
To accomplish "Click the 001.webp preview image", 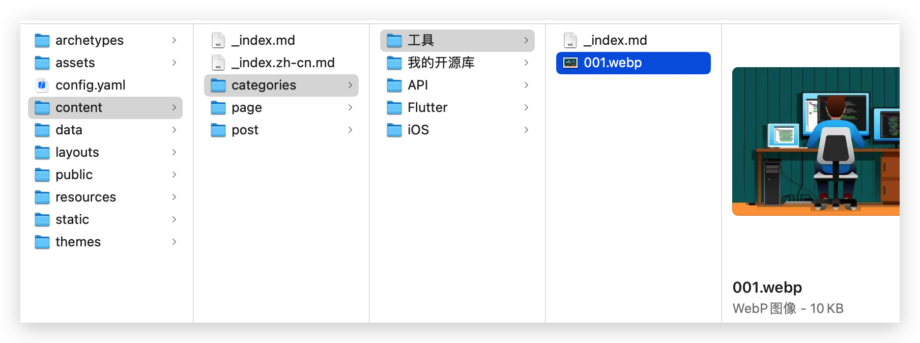I will point(816,141).
